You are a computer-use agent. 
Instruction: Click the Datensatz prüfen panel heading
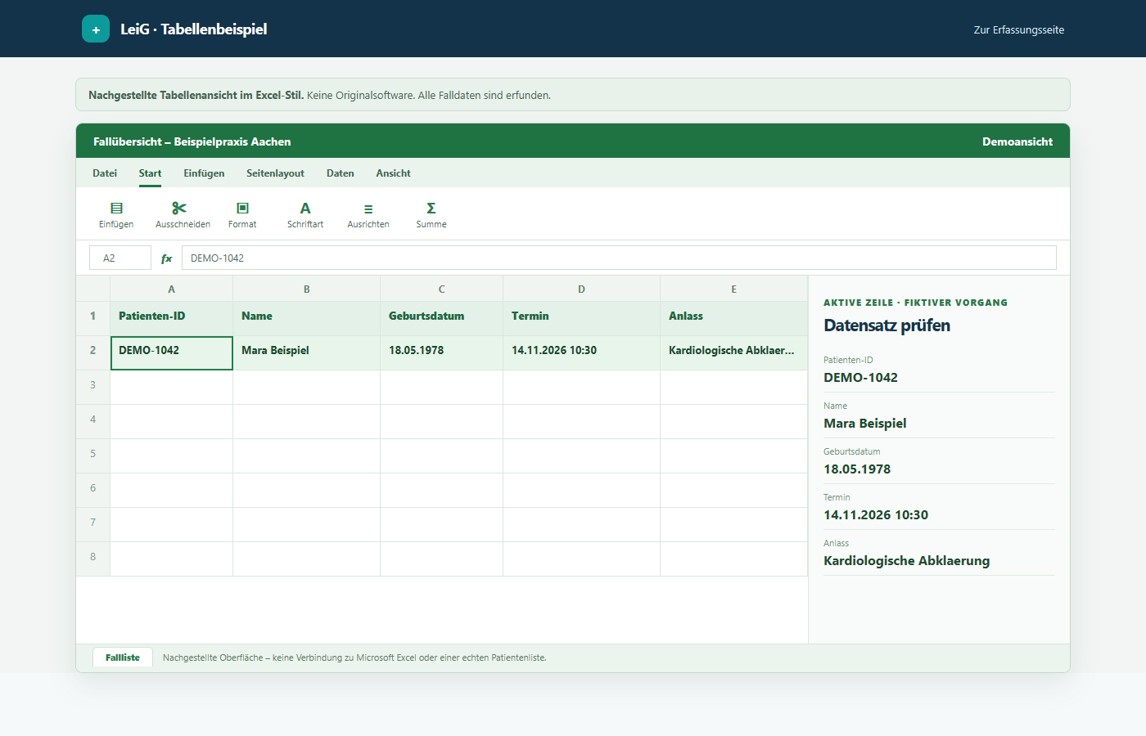click(887, 325)
